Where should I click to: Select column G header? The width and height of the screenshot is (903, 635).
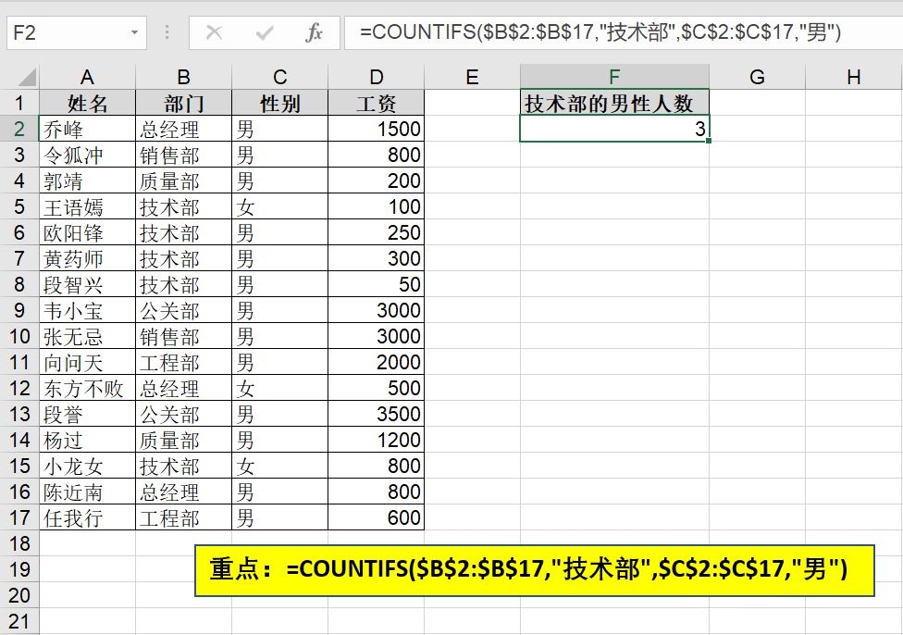pyautogui.click(x=758, y=77)
